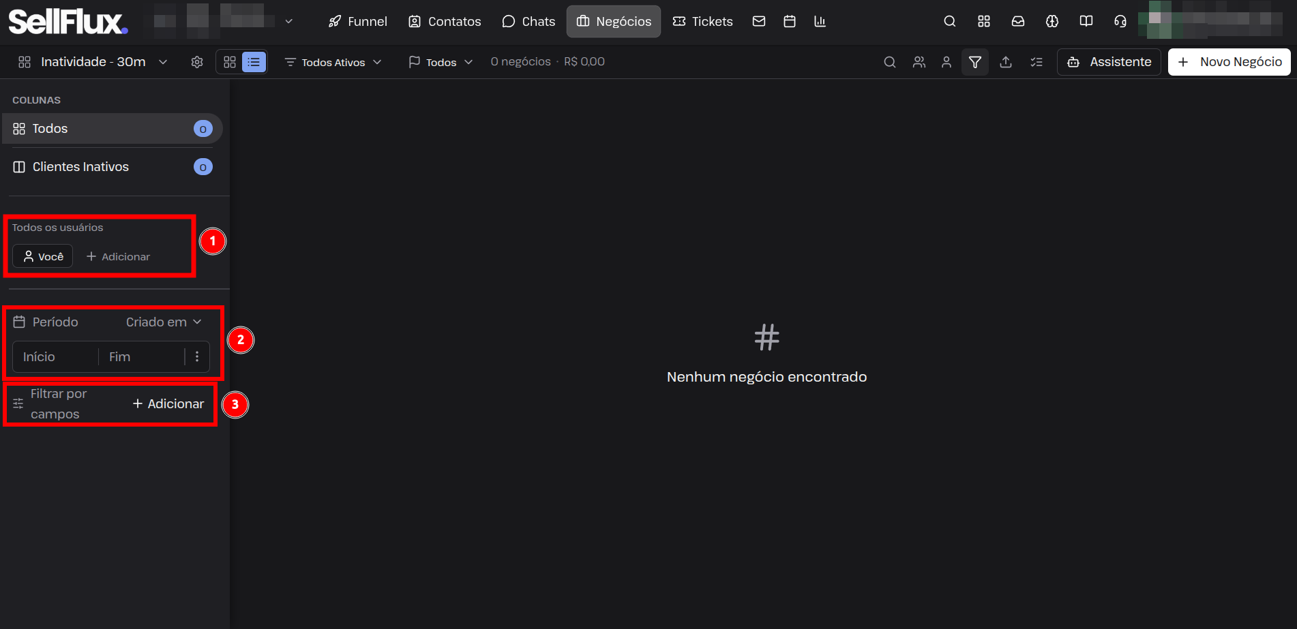Click the Novo Negócio button

(x=1229, y=62)
